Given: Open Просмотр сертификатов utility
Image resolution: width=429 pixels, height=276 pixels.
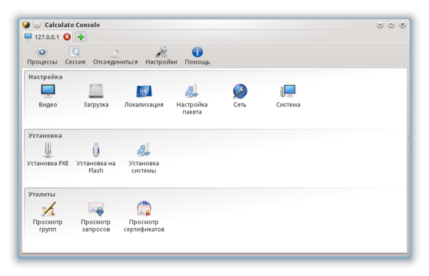Looking at the screenshot, I should (x=144, y=217).
